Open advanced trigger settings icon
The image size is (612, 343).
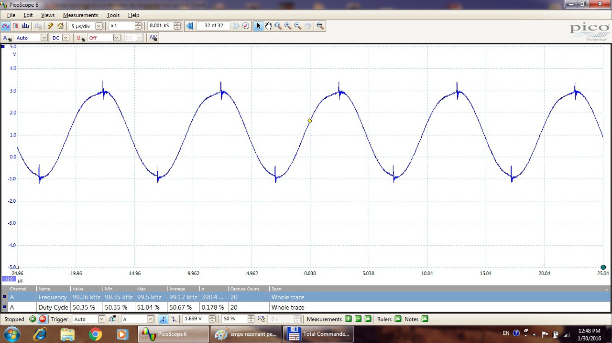112,319
